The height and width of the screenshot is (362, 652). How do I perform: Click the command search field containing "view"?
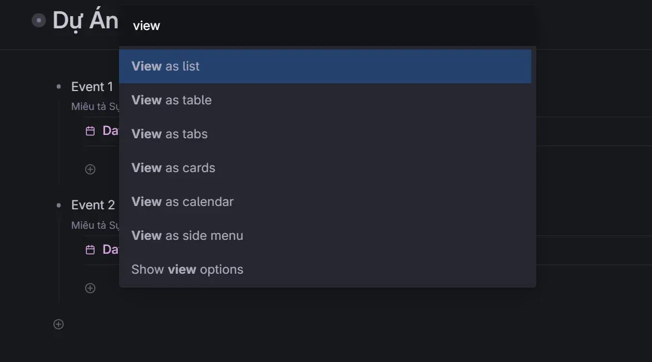coord(328,26)
